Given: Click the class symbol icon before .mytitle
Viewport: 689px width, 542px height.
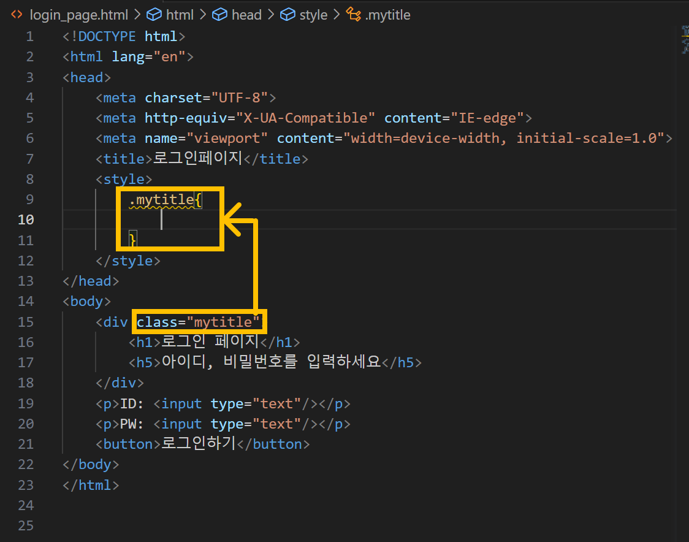Looking at the screenshot, I should tap(353, 14).
